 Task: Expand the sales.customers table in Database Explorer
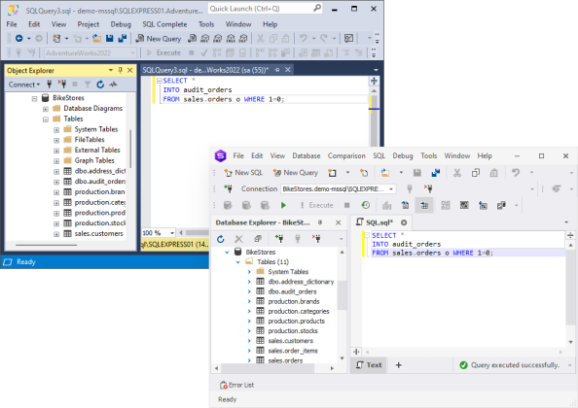pos(249,341)
